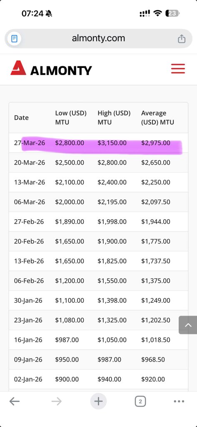Select the Low (USD) MTU column header
The image size is (197, 427).
coord(71,118)
